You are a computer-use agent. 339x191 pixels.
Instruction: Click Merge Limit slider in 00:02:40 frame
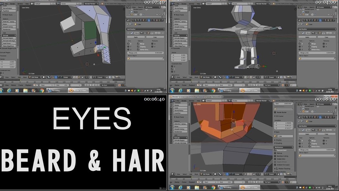coord(146,53)
